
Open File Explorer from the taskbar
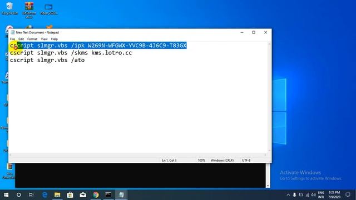[x=57, y=195]
